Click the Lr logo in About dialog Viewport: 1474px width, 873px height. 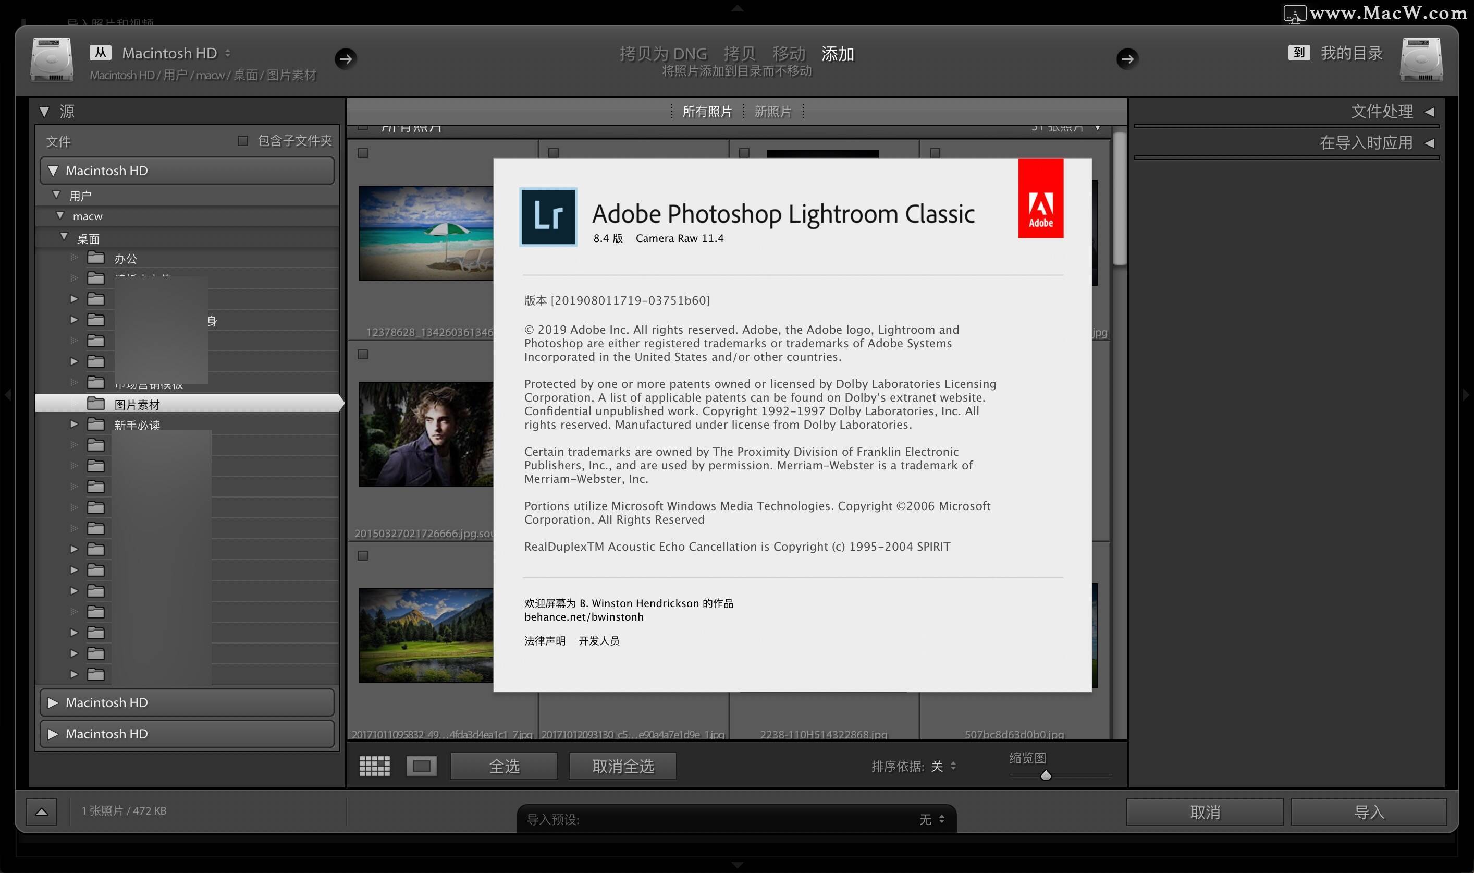548,216
